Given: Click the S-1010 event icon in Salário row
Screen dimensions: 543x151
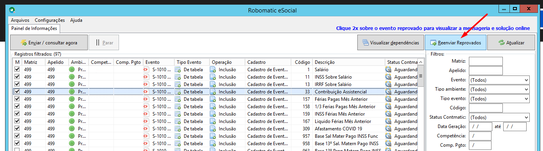Looking at the screenshot, I should (146, 69).
